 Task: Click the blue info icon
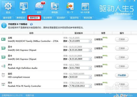(4, 25)
